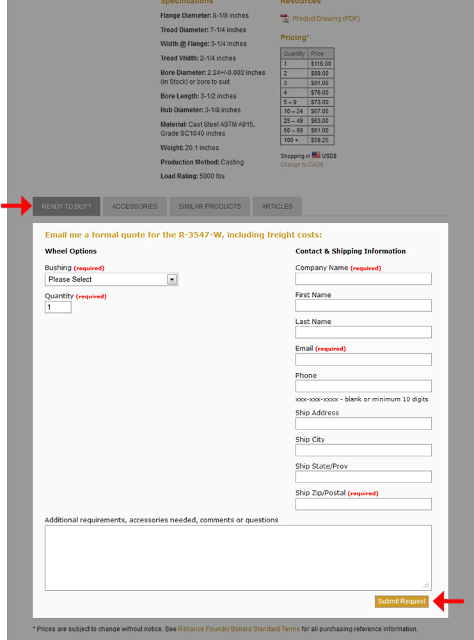Click the comments textarea resize grip
The width and height of the screenshot is (474, 640).
point(426,586)
